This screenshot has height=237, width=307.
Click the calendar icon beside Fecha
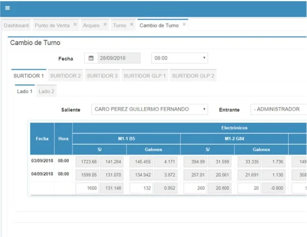coord(91,58)
